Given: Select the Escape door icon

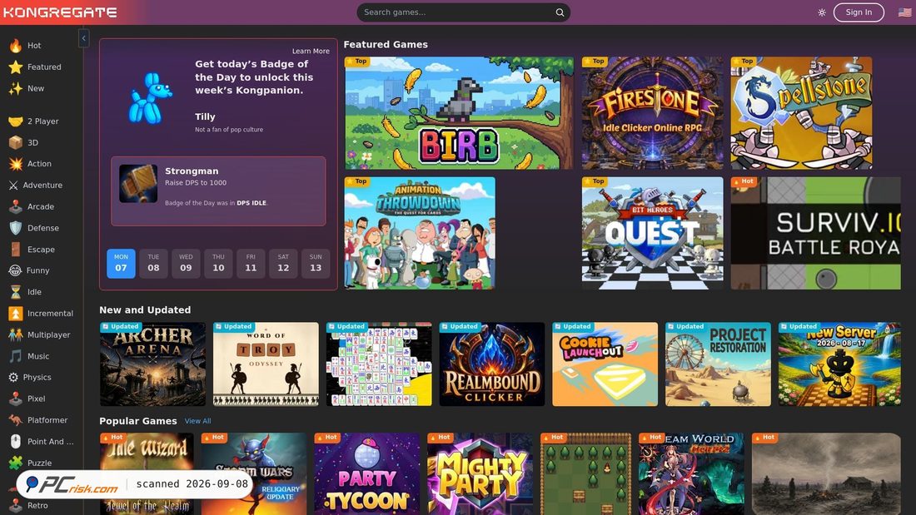Looking at the screenshot, I should pyautogui.click(x=16, y=250).
